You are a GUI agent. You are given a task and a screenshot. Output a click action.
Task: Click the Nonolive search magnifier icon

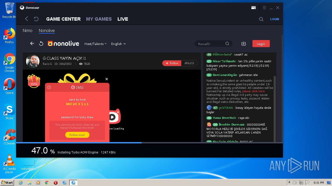[x=227, y=44]
